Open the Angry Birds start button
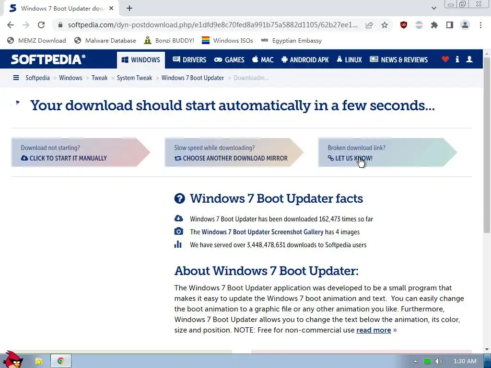The width and height of the screenshot is (491, 368). pos(12,360)
